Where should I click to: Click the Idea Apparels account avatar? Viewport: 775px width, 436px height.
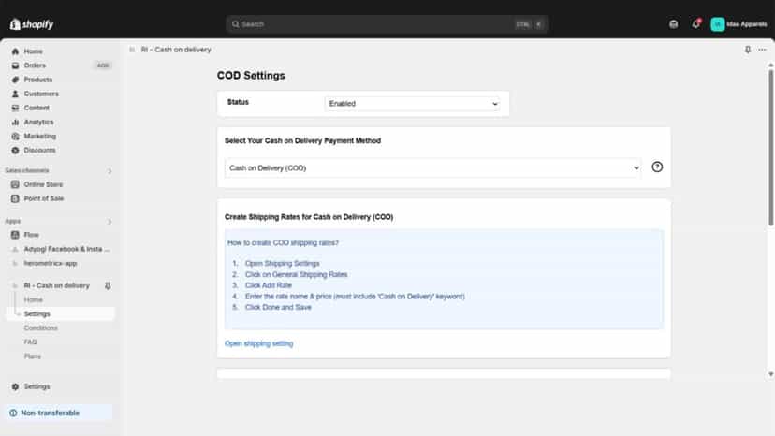click(x=717, y=24)
